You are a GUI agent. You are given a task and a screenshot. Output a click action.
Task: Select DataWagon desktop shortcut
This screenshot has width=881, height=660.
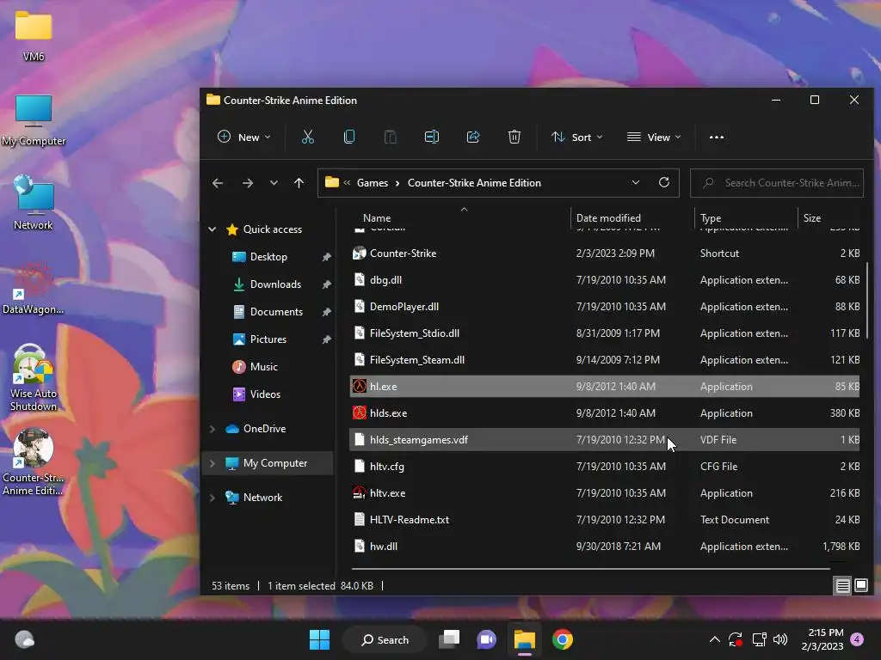pyautogui.click(x=34, y=287)
